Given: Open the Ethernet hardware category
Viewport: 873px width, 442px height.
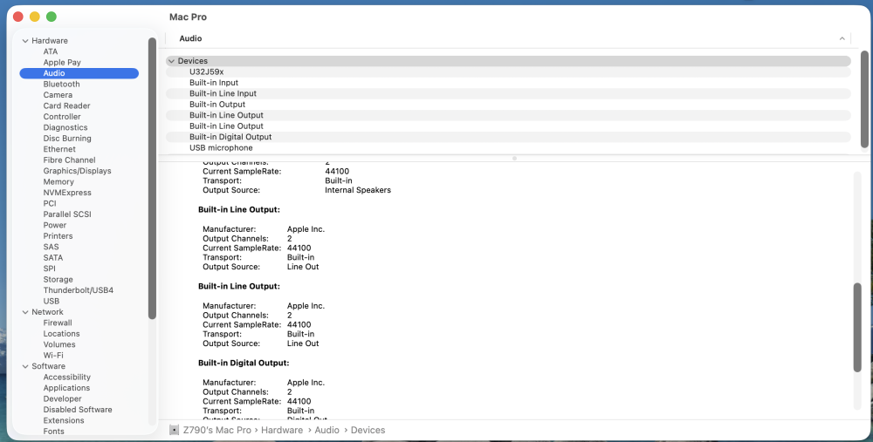Looking at the screenshot, I should (59, 149).
